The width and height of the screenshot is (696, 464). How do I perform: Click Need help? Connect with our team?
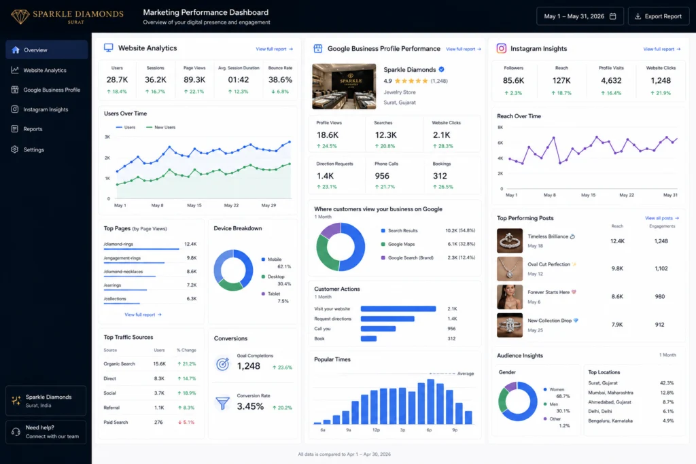pos(46,431)
